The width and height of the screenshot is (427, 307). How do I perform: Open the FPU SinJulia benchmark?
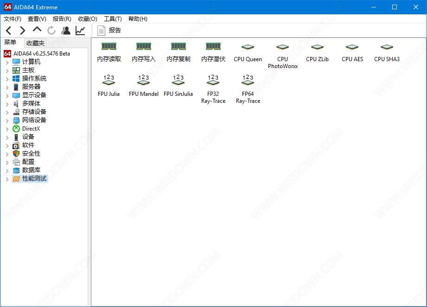178,86
